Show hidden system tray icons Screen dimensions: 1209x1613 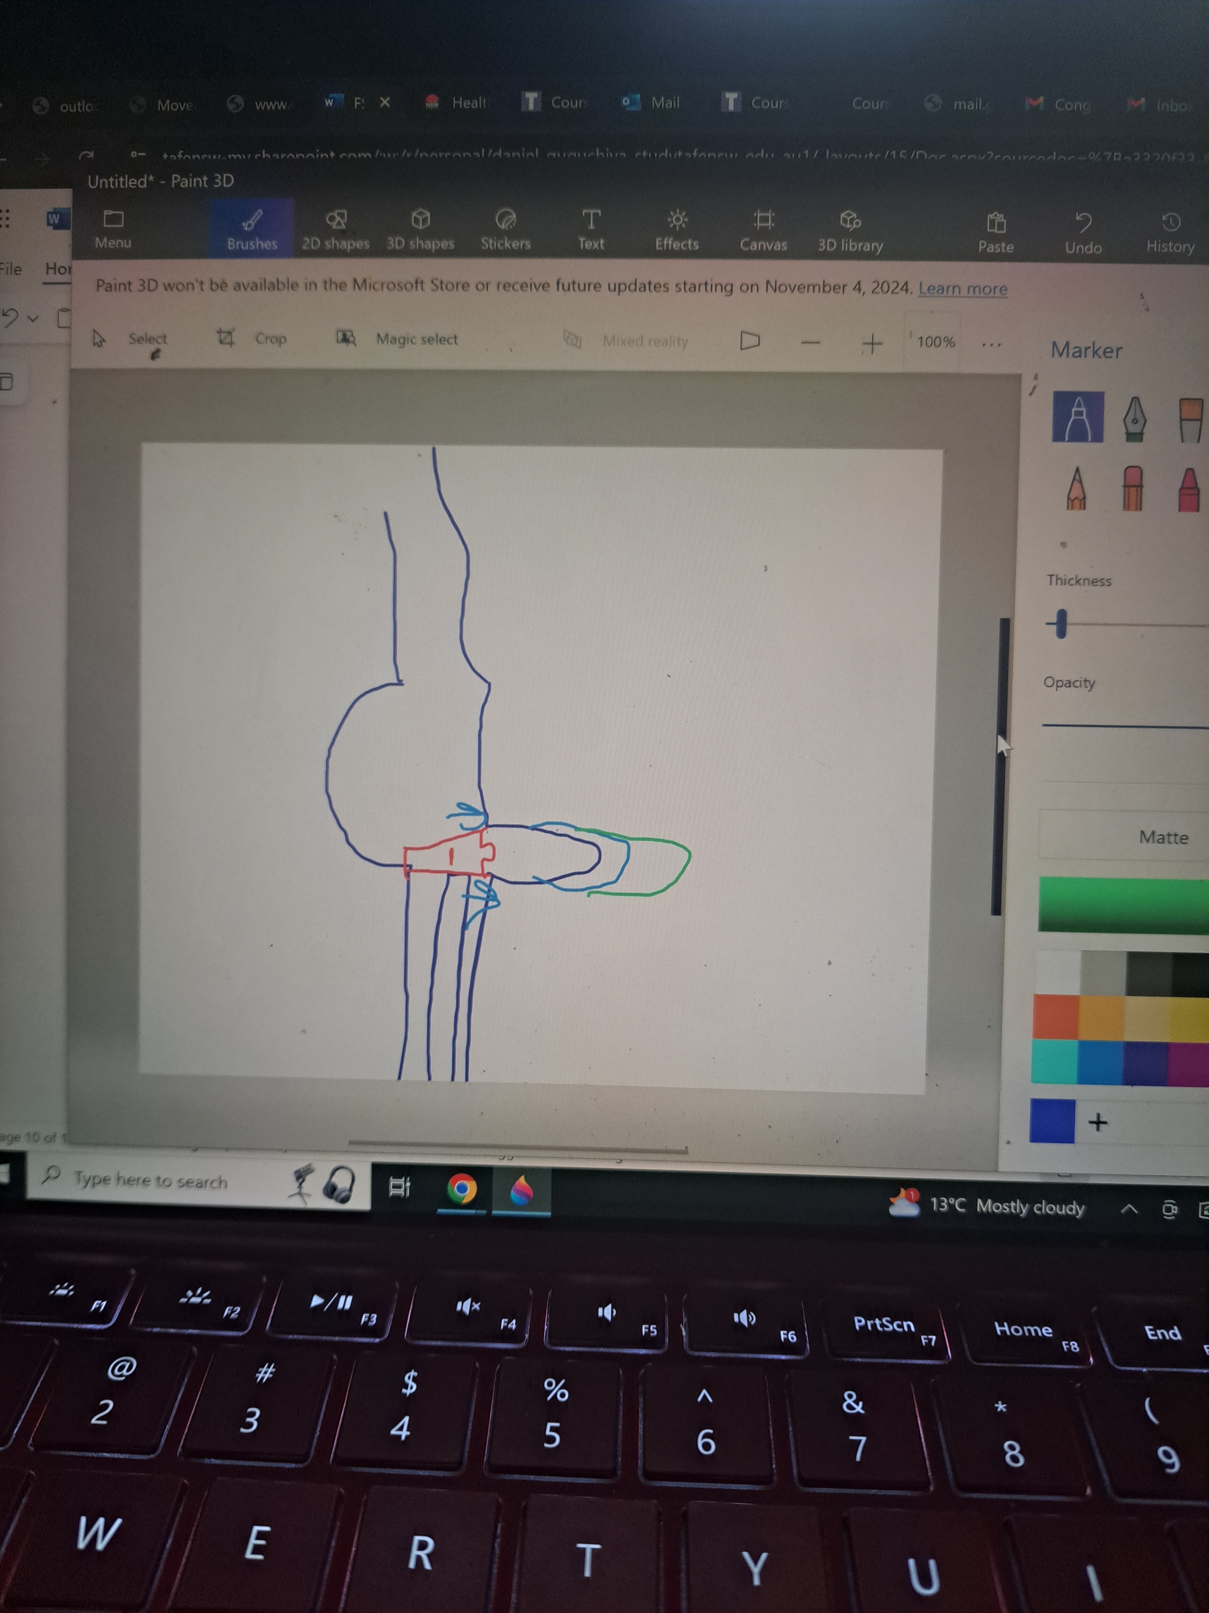click(1129, 1209)
